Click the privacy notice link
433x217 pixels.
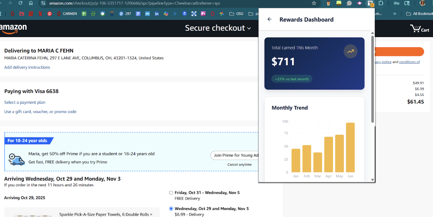[x=383, y=62]
